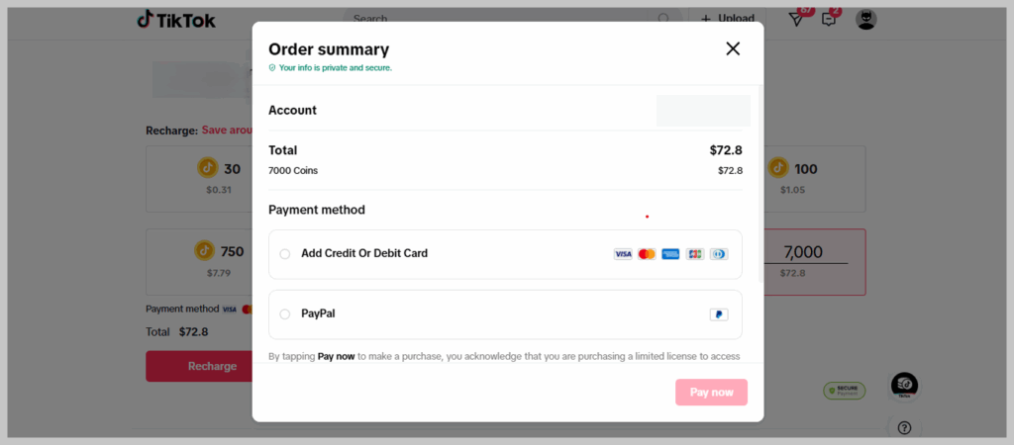
Task: Click the Diners Club icon
Action: coord(719,254)
